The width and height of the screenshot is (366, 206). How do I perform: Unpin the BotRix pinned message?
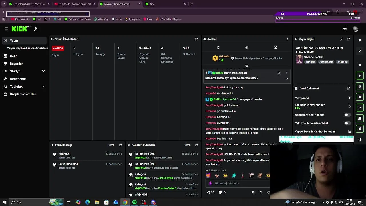tap(279, 73)
